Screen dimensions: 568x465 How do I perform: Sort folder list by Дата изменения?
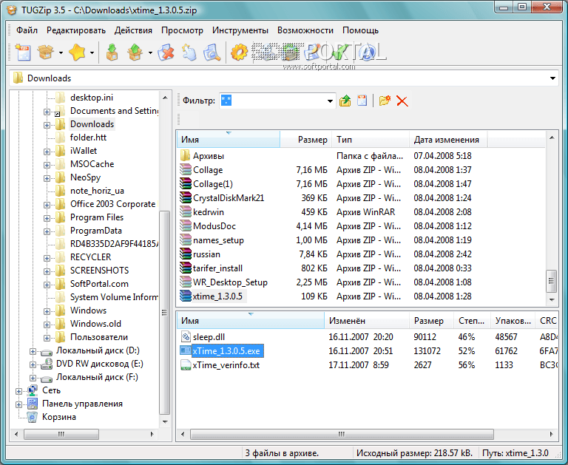pyautogui.click(x=448, y=140)
